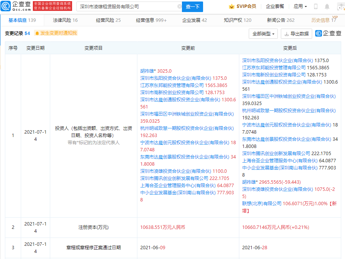Open 深圳市腾讯创业创新发展有限公司 link in 变更前 column
This screenshot has height=259, width=345.
174,178
